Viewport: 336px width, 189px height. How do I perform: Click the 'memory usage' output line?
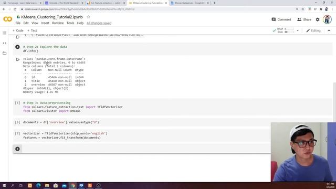coord(40,92)
